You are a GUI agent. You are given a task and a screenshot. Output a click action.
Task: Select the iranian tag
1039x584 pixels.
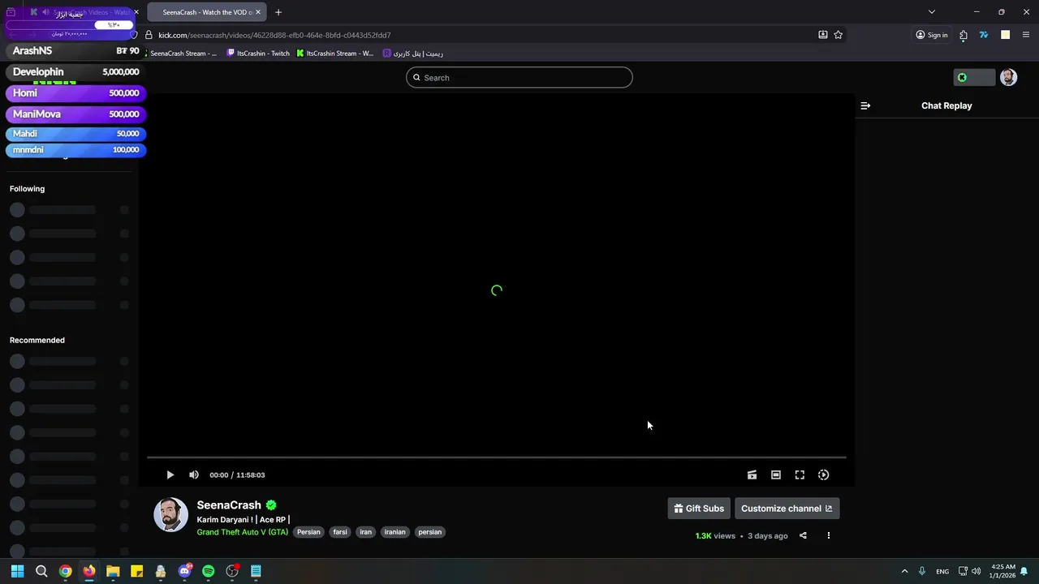pos(395,532)
